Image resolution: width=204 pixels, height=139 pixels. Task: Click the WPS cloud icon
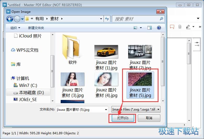(13, 50)
